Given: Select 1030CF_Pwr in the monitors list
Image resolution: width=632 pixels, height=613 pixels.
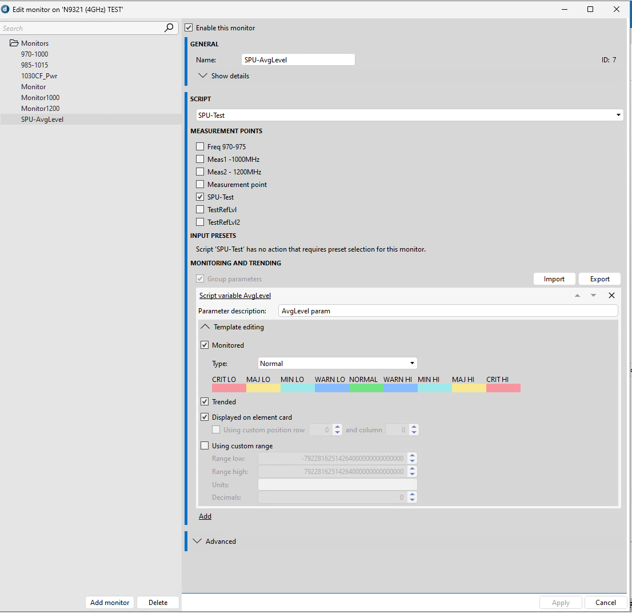Looking at the screenshot, I should point(39,76).
